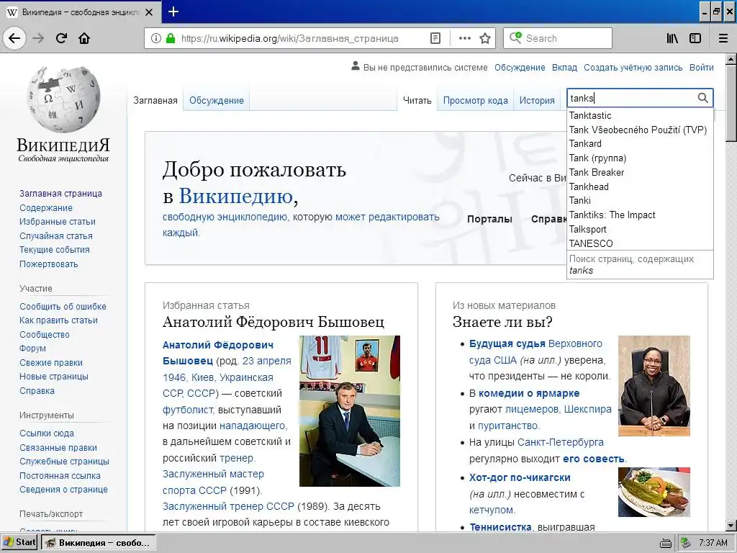737x553 pixels.
Task: Open Хот-дог по-чикагски link
Action: tap(520, 477)
